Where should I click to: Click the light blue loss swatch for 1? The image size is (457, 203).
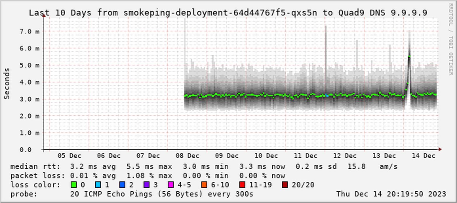click(x=98, y=185)
